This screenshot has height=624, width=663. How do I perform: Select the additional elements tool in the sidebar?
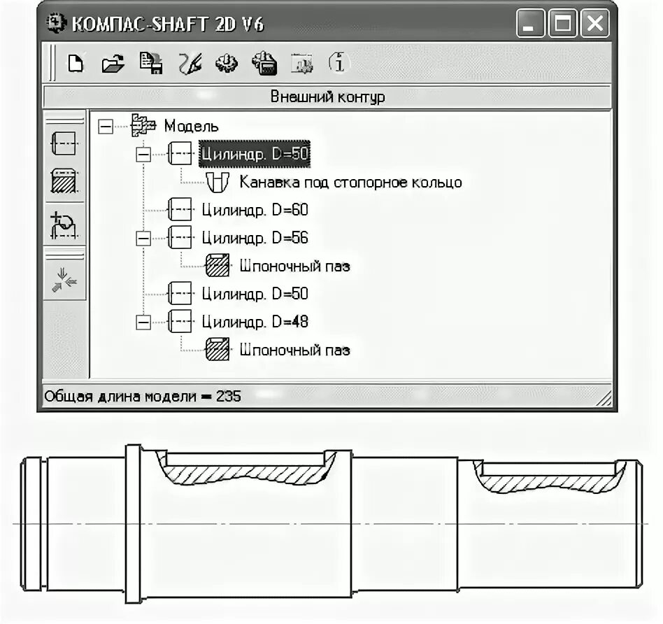(64, 225)
